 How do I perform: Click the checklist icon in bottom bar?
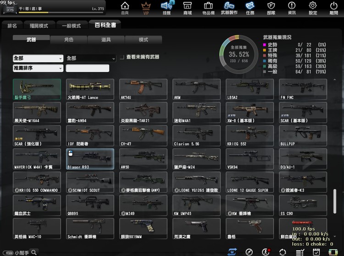coord(300,252)
